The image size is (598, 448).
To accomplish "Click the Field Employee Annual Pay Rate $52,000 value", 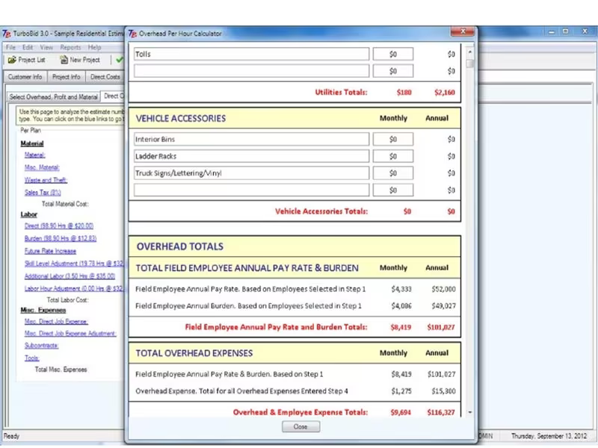I will [x=443, y=289].
